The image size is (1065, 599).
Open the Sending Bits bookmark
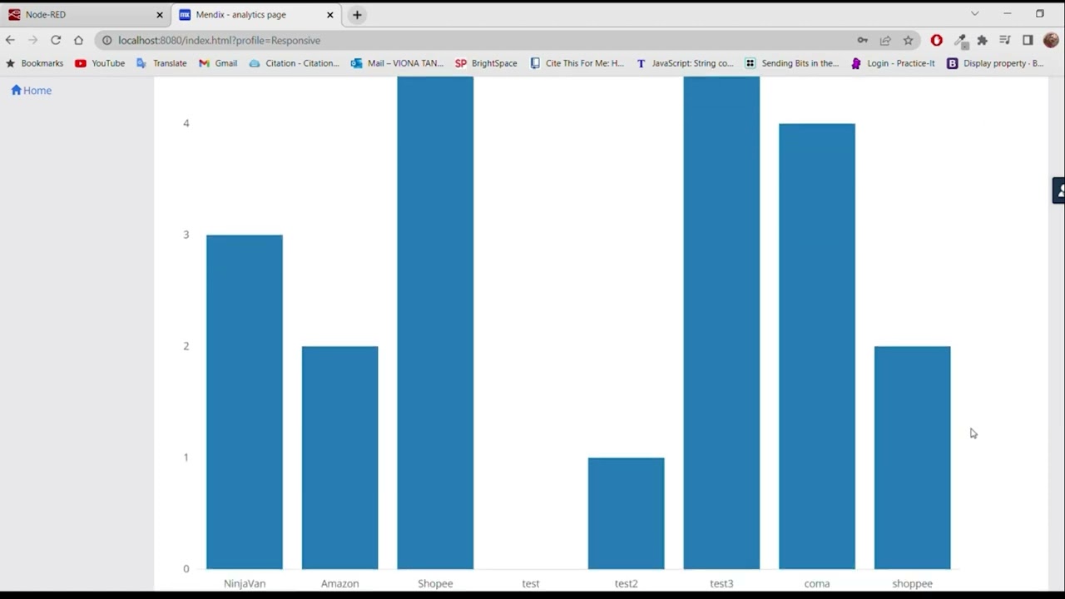[792, 63]
